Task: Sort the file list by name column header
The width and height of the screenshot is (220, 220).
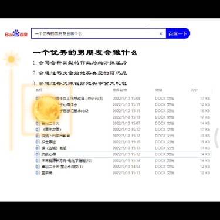Action: pos(39,90)
